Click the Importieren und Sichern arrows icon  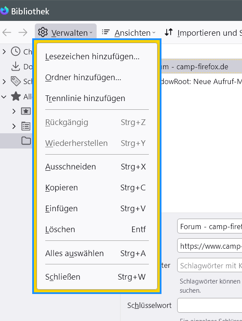(x=169, y=32)
